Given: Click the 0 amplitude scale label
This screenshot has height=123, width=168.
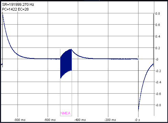Looking at the screenshot, I should [157, 59].
